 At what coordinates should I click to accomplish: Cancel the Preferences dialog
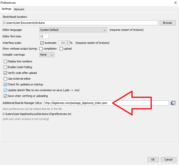point(169,159)
